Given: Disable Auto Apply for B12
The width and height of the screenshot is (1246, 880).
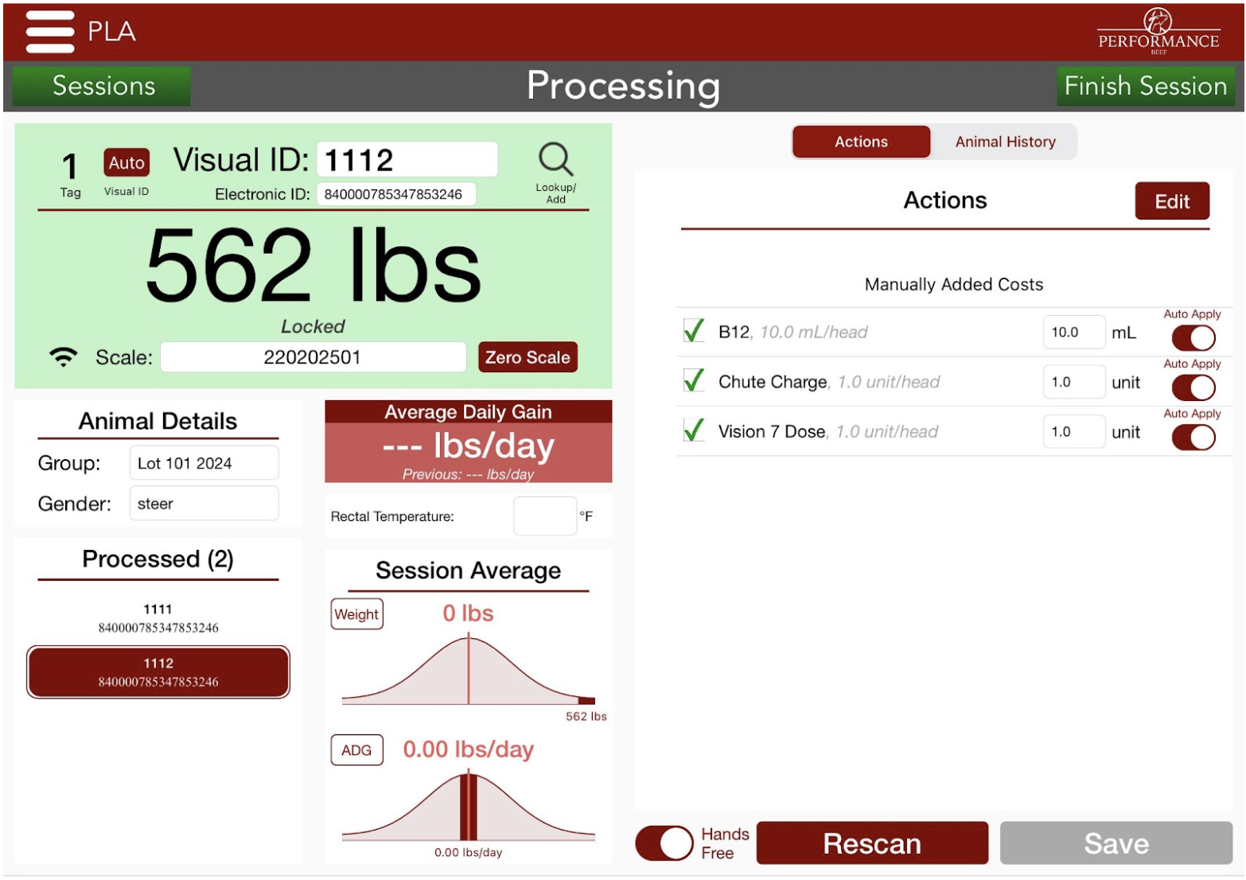Looking at the screenshot, I should (x=1193, y=338).
